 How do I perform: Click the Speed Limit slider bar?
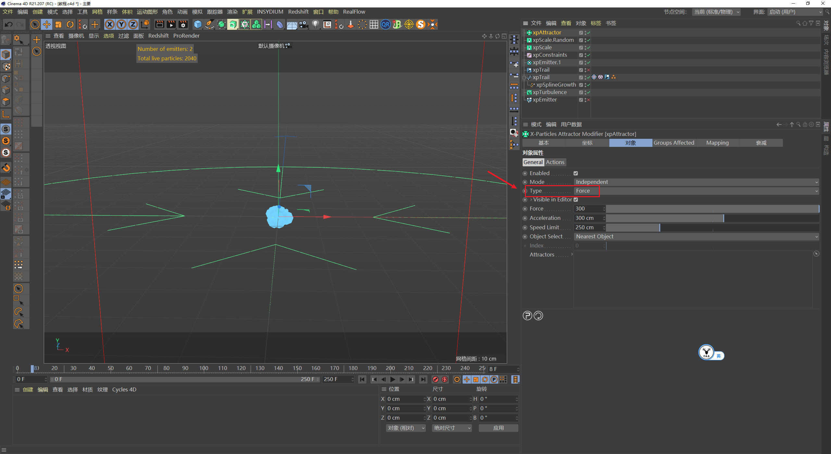coord(713,228)
